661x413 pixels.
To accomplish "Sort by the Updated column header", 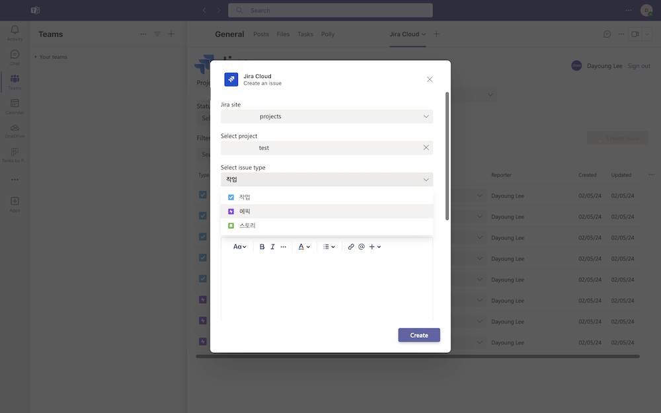I will (621, 175).
